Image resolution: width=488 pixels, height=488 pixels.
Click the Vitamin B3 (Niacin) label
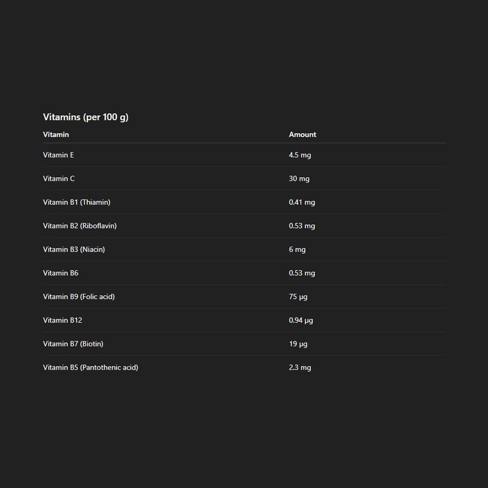click(x=74, y=249)
